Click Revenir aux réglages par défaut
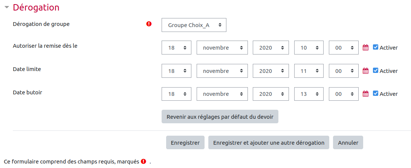The width and height of the screenshot is (411, 168). 220,117
